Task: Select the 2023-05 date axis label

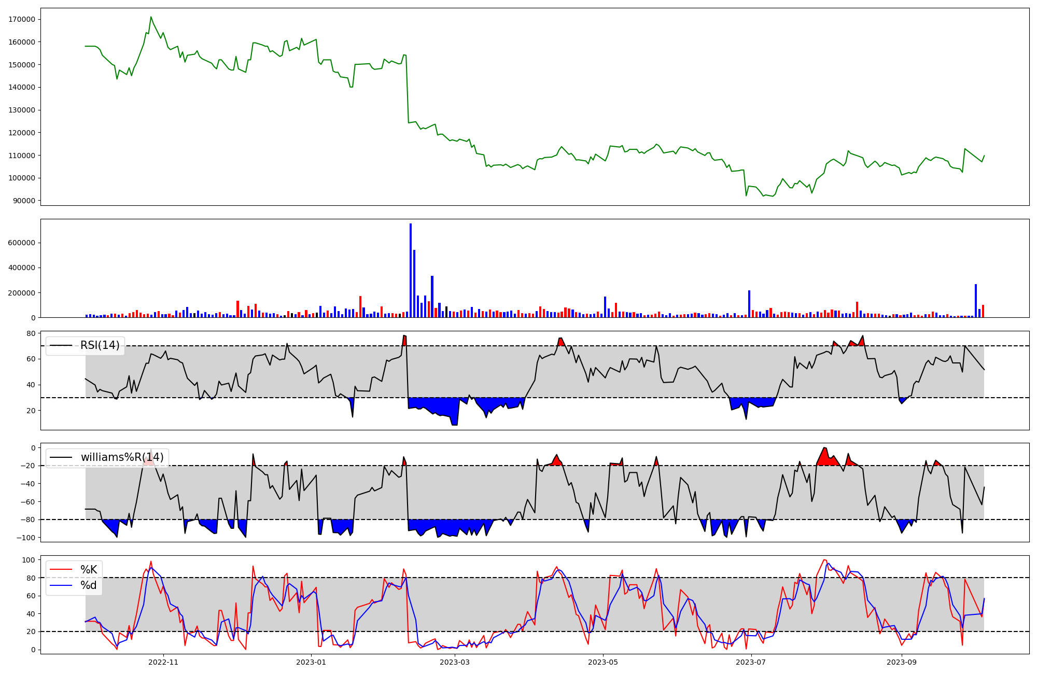Action: click(603, 662)
